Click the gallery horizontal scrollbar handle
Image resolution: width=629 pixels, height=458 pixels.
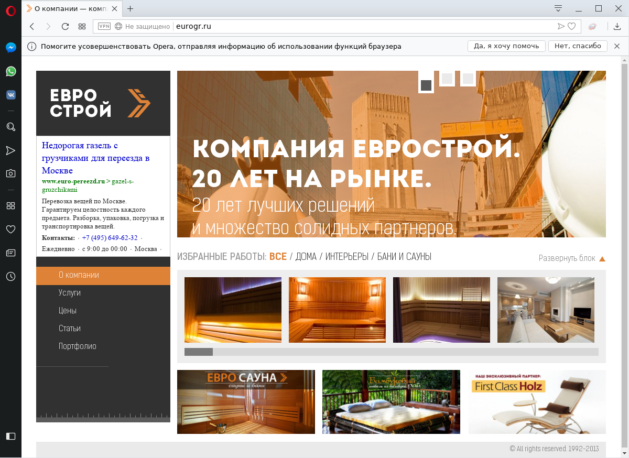pos(199,352)
